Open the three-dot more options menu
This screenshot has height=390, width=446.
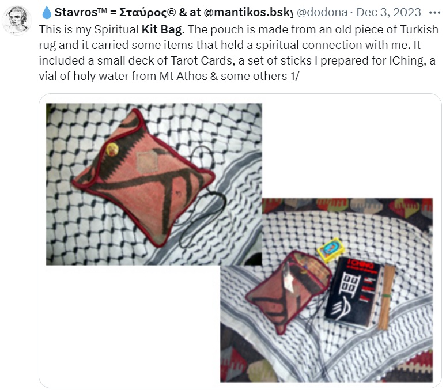[x=434, y=13]
